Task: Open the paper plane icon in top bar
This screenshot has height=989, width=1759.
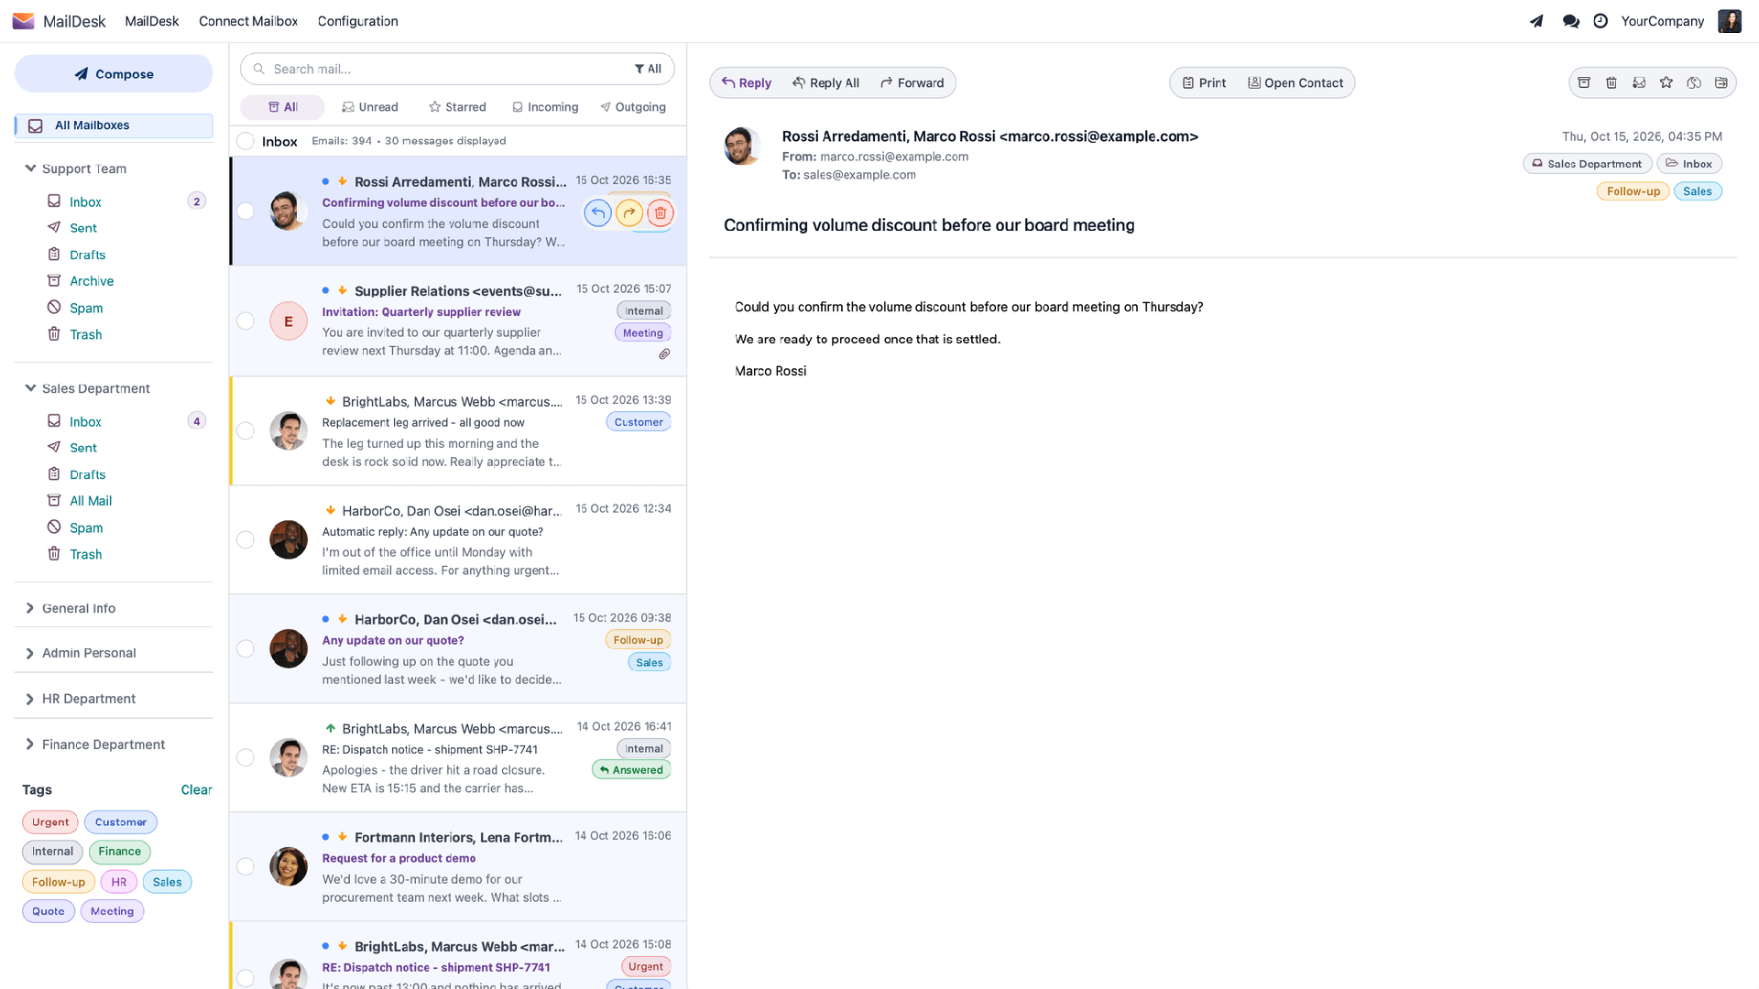Action: [x=1536, y=21]
